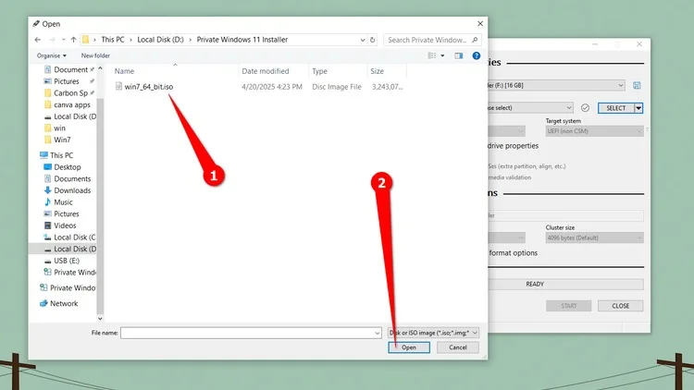694x390 pixels.
Task: Click the search magnifier icon
Action: (x=475, y=40)
